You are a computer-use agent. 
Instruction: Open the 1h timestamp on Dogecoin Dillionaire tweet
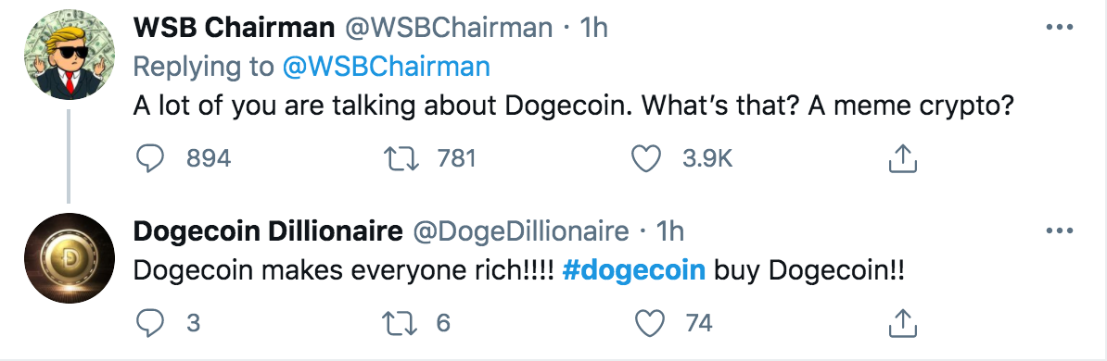click(670, 231)
